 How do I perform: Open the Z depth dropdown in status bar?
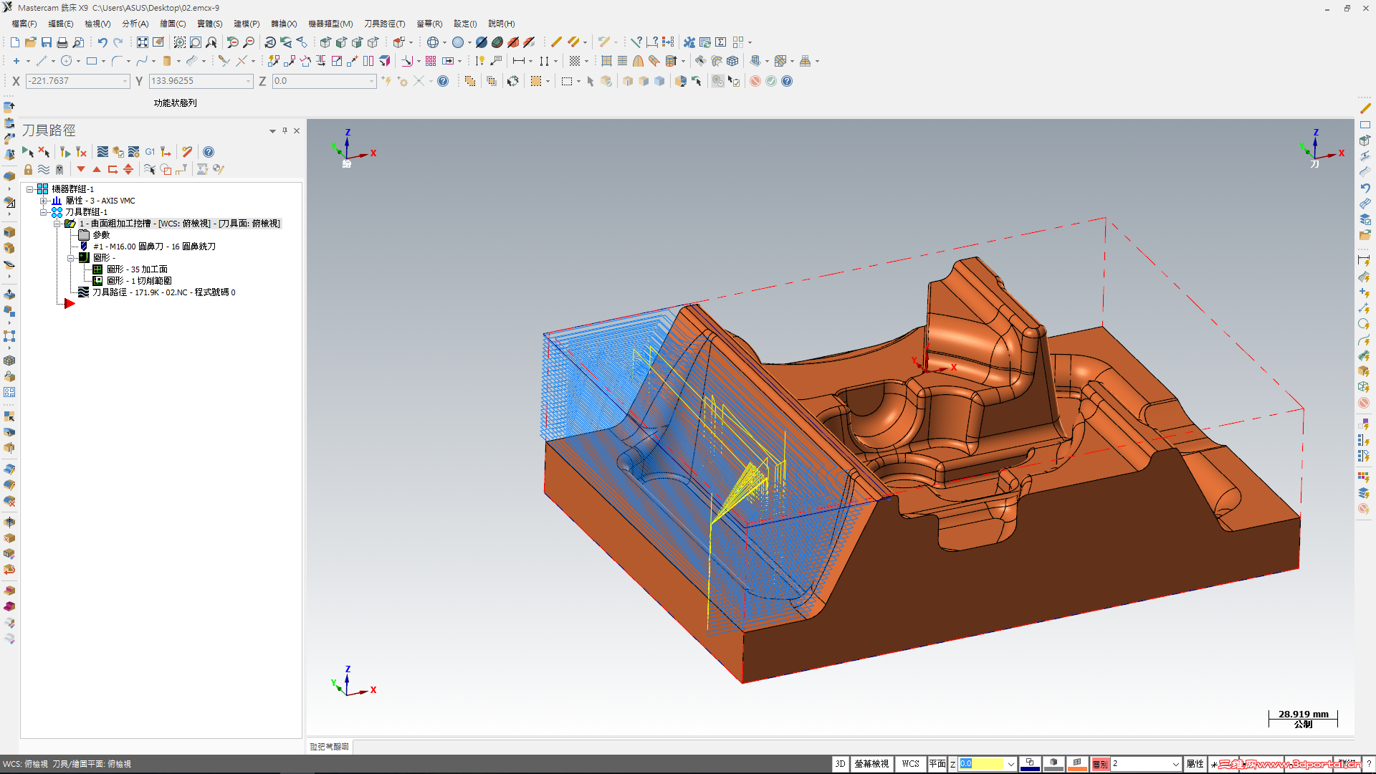click(x=1010, y=764)
